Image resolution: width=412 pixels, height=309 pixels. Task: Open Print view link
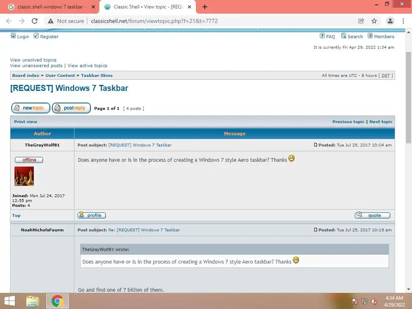pos(25,122)
